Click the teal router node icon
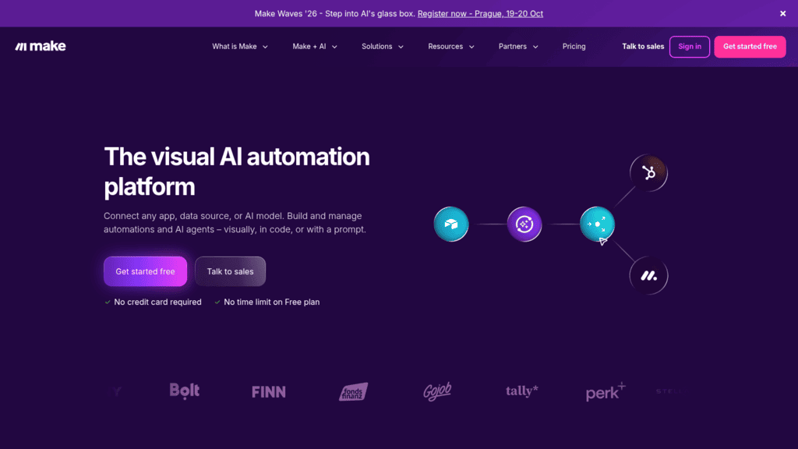This screenshot has width=798, height=449. [x=597, y=224]
